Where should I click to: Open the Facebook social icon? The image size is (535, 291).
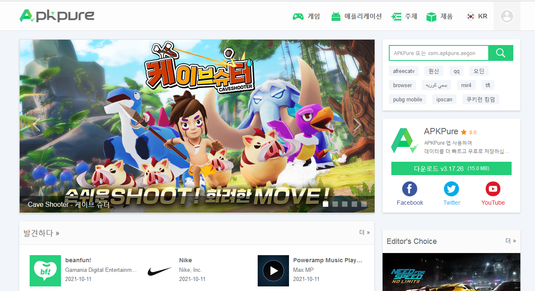pos(410,189)
